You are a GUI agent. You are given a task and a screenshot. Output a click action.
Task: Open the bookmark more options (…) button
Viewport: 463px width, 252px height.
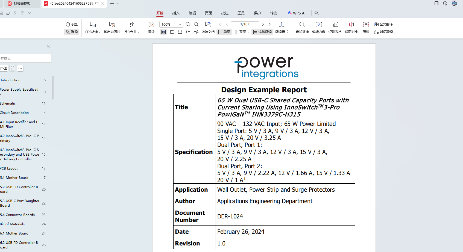click(20, 68)
